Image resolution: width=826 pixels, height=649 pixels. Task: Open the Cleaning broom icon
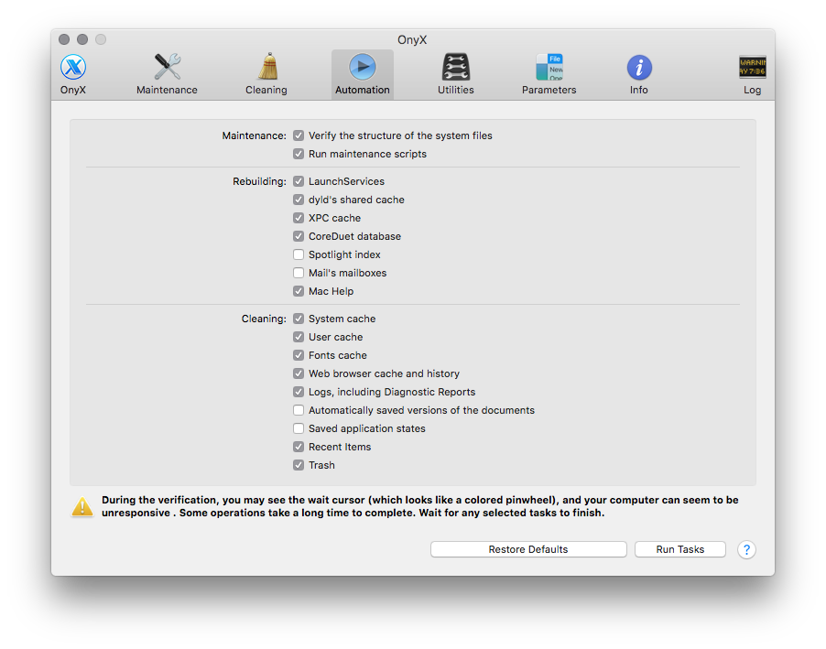click(267, 67)
